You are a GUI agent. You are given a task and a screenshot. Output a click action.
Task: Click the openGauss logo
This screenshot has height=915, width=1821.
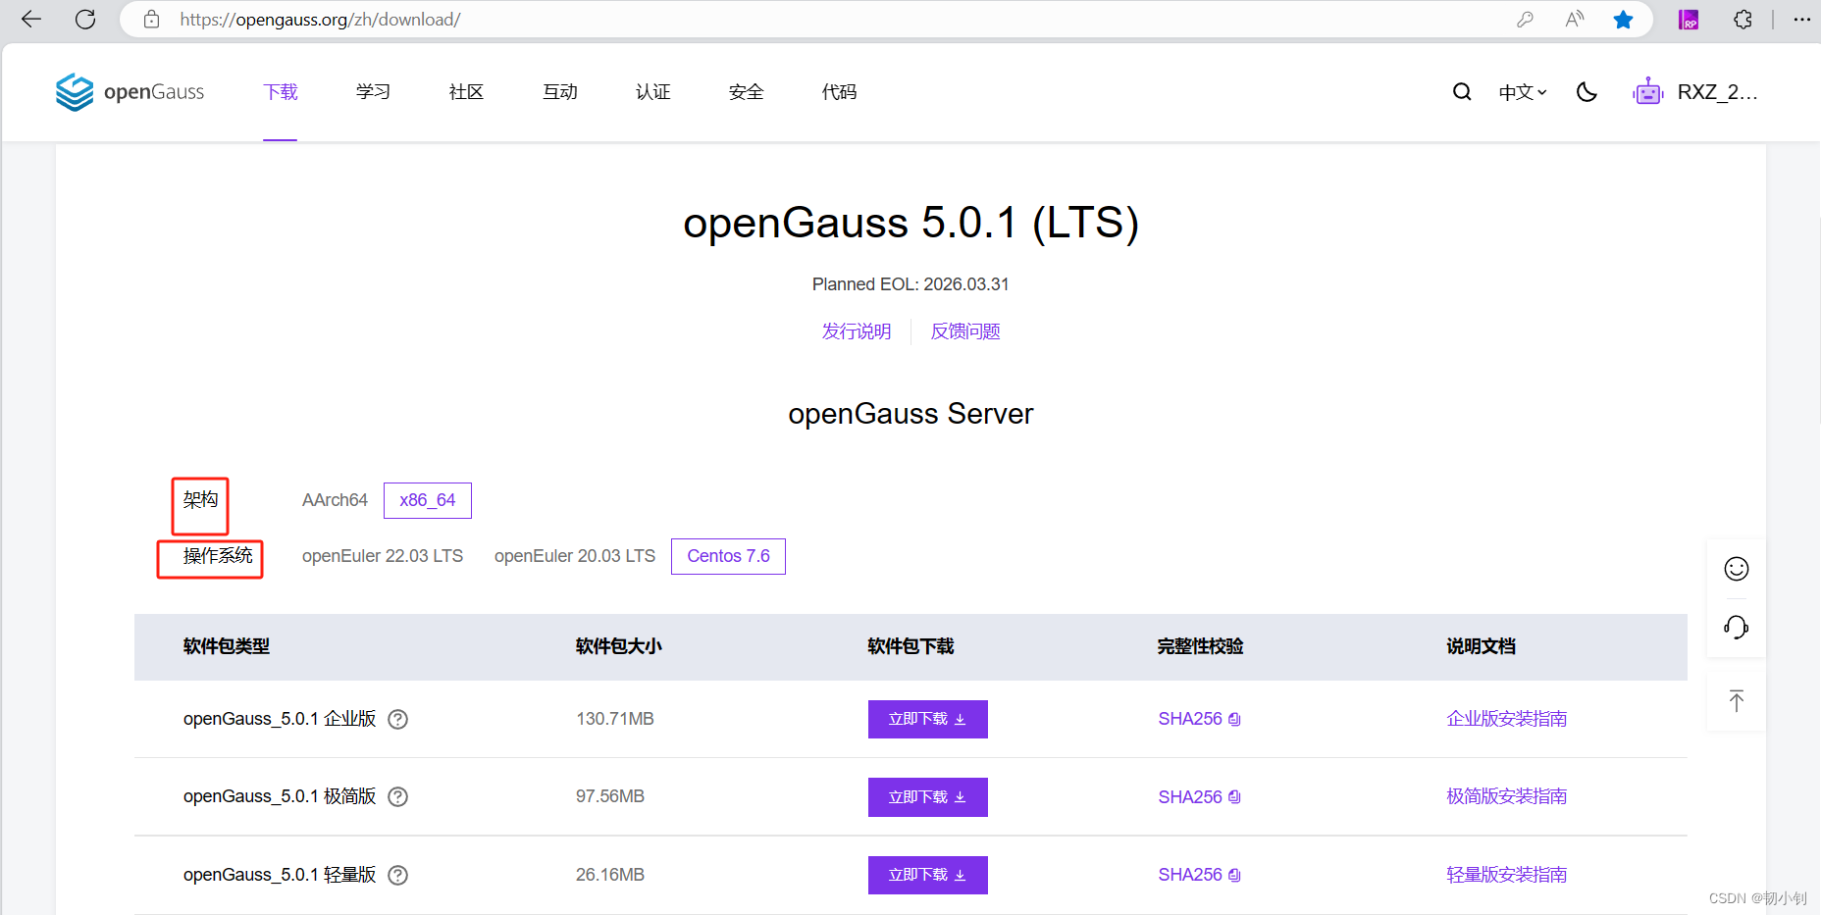(129, 91)
